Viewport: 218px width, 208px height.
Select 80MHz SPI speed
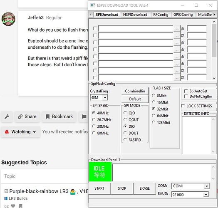pyautogui.click(x=94, y=133)
